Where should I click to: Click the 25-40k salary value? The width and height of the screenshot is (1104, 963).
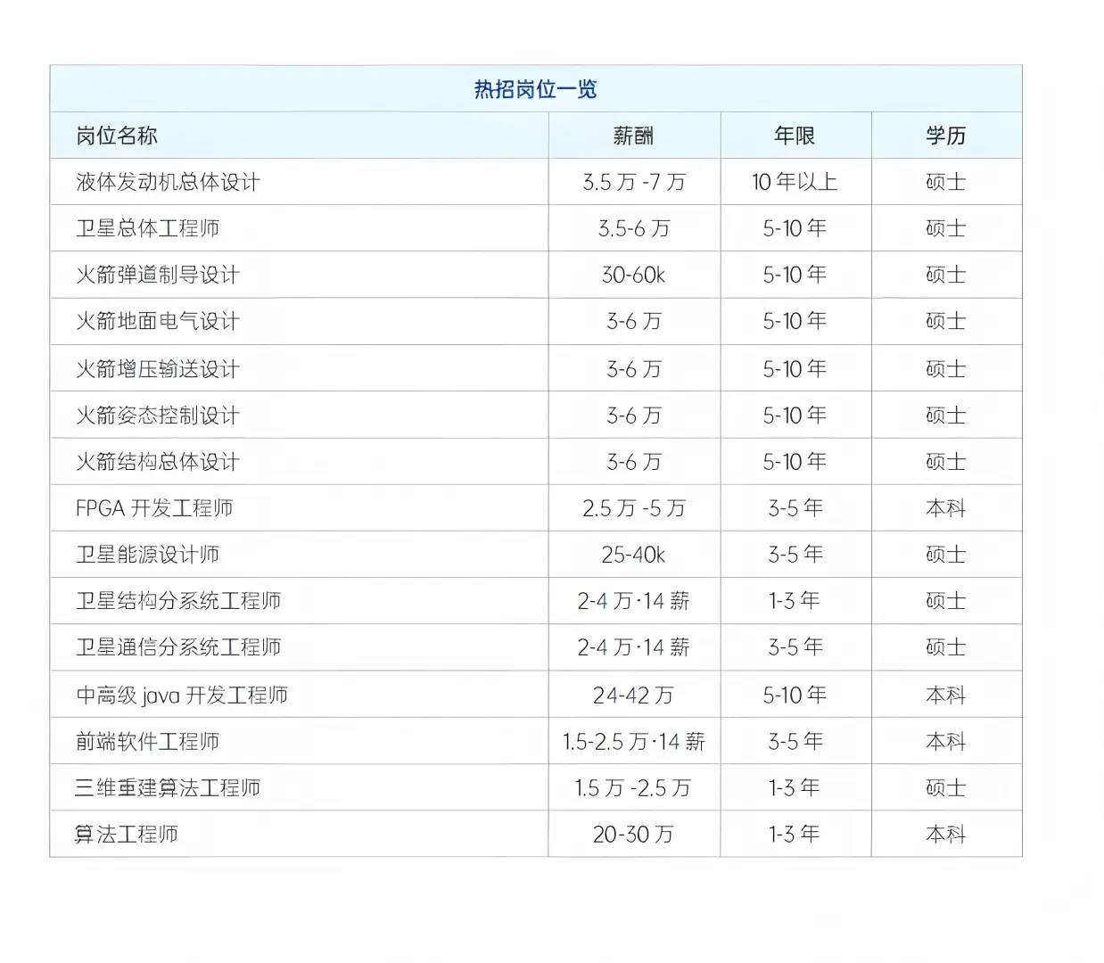click(x=633, y=554)
